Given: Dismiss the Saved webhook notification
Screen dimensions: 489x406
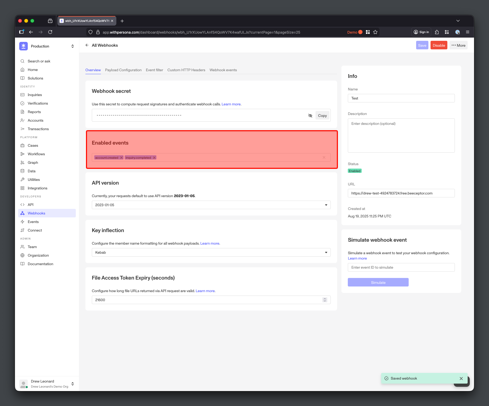Looking at the screenshot, I should click(x=461, y=379).
